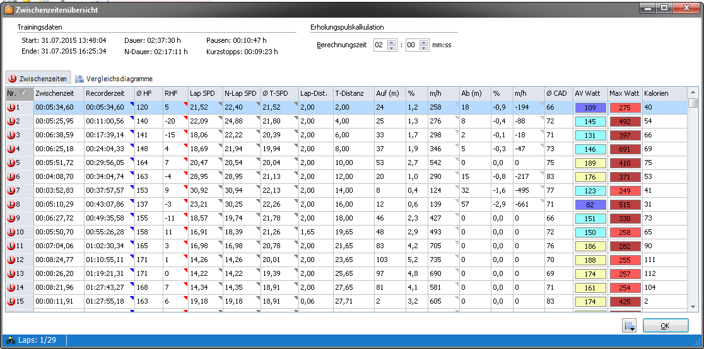Click the scroll up arrow of the table
The height and width of the screenshot is (349, 704).
693,91
